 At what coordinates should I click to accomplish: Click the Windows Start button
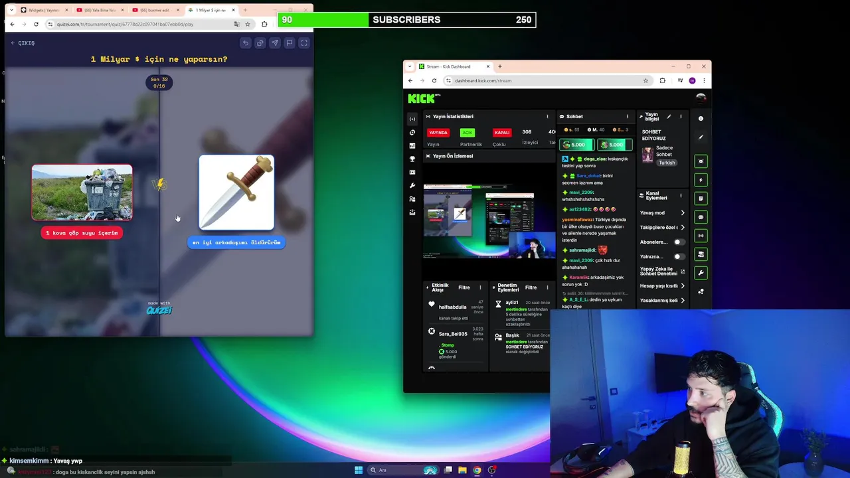359,470
